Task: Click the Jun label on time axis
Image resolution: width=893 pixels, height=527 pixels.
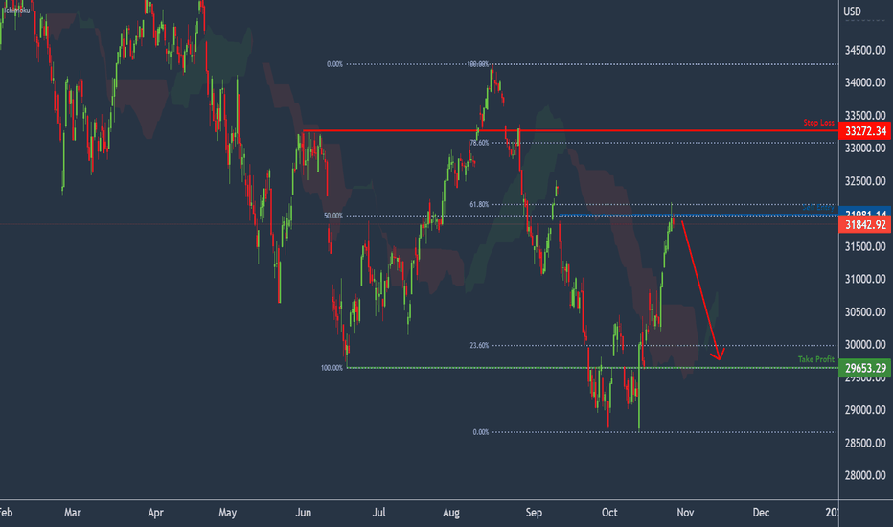Action: 303,513
